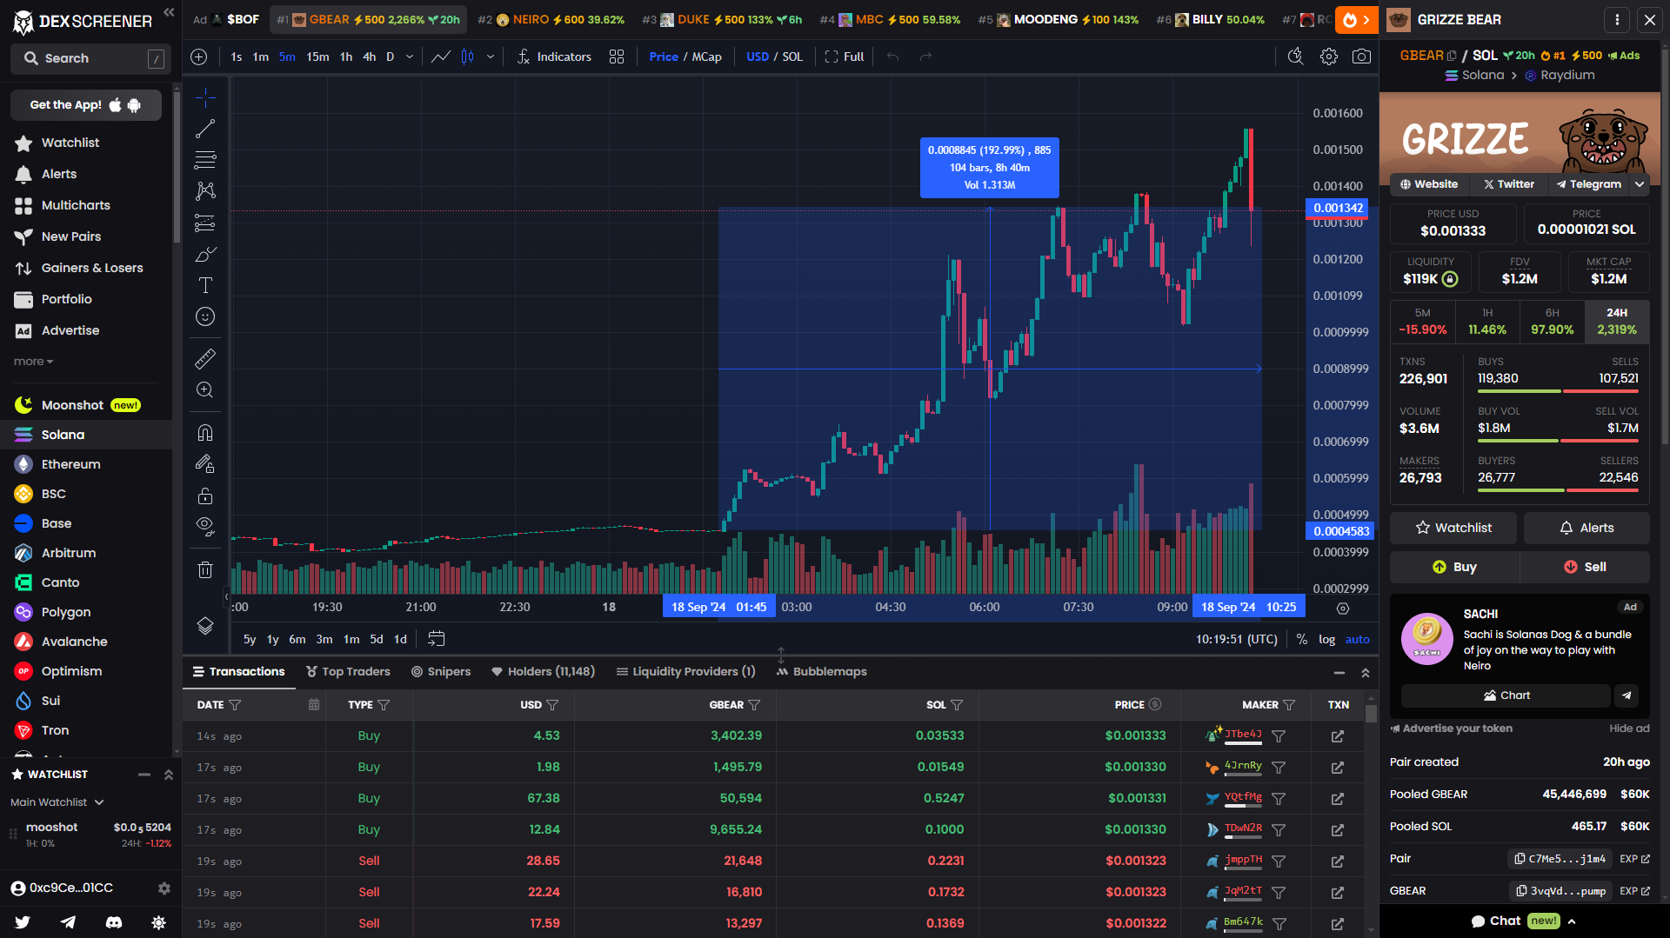This screenshot has height=938, width=1670.
Task: Switch to the Top Traders tab
Action: coord(348,671)
